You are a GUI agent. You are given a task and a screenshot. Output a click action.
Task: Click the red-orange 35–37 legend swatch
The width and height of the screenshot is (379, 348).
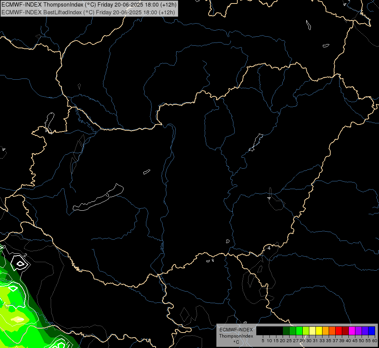332,331
